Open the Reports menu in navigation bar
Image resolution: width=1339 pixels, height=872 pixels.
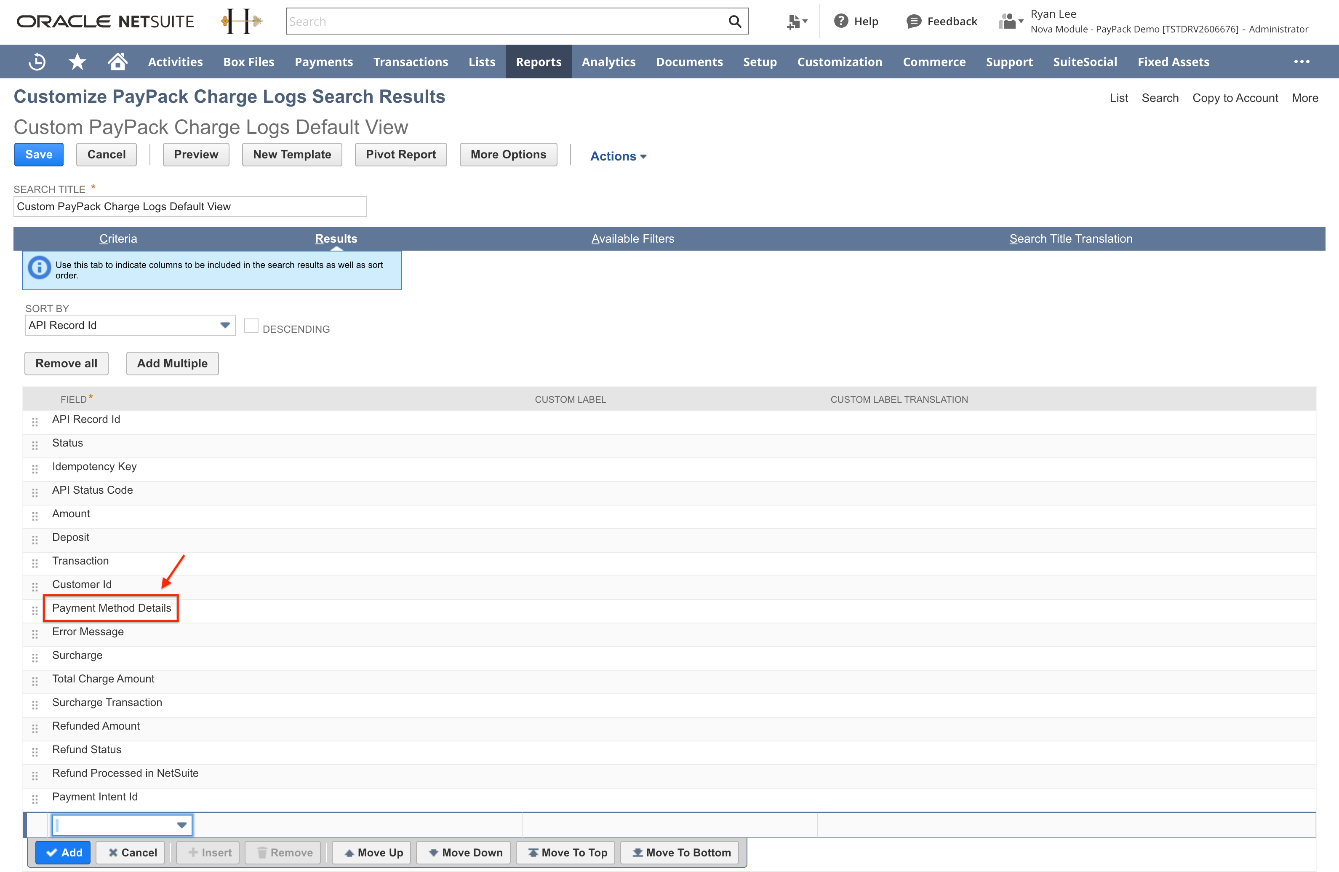pyautogui.click(x=538, y=62)
